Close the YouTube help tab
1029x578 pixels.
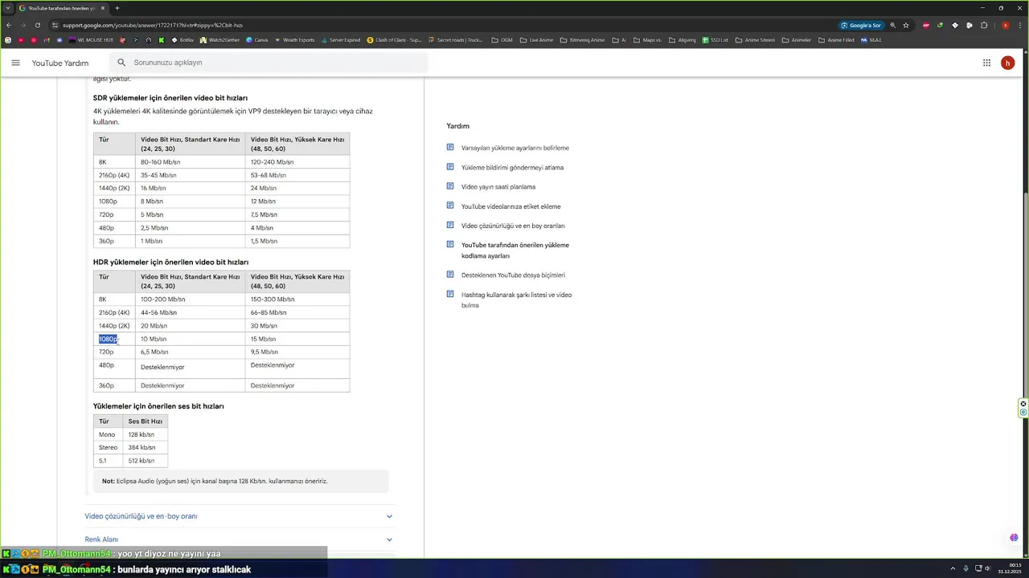pos(104,8)
